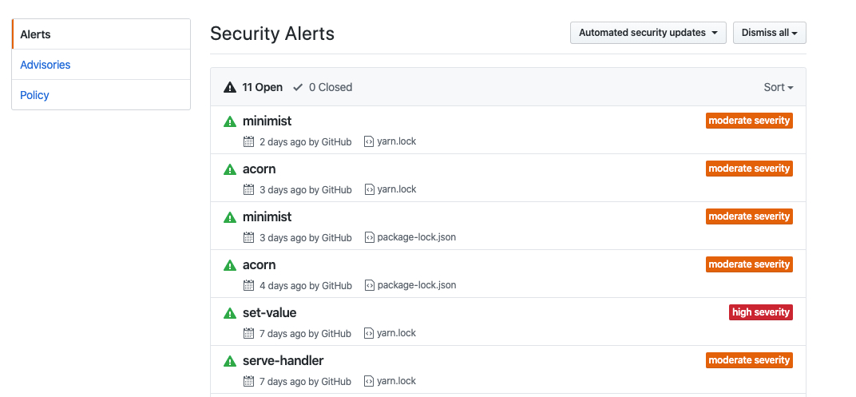Select the Alerts sidebar tab

36,34
